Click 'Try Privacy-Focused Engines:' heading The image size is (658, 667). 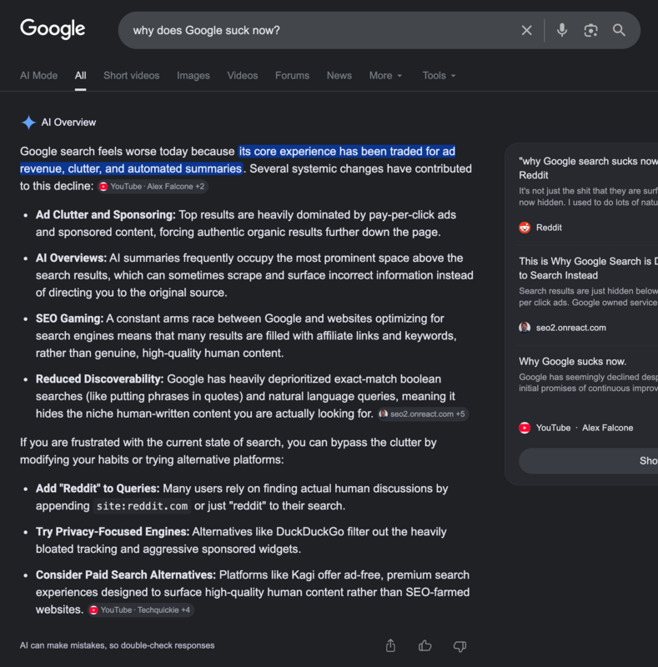click(x=113, y=532)
